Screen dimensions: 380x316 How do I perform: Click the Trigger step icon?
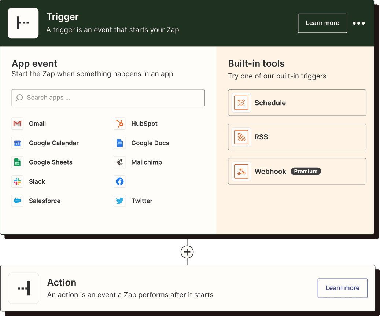pos(23,23)
